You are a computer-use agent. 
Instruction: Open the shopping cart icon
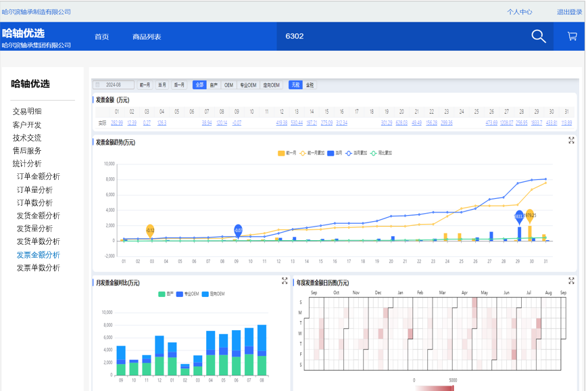[572, 36]
